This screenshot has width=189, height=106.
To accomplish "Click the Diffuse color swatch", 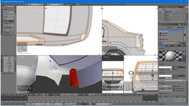I will coord(165,67).
